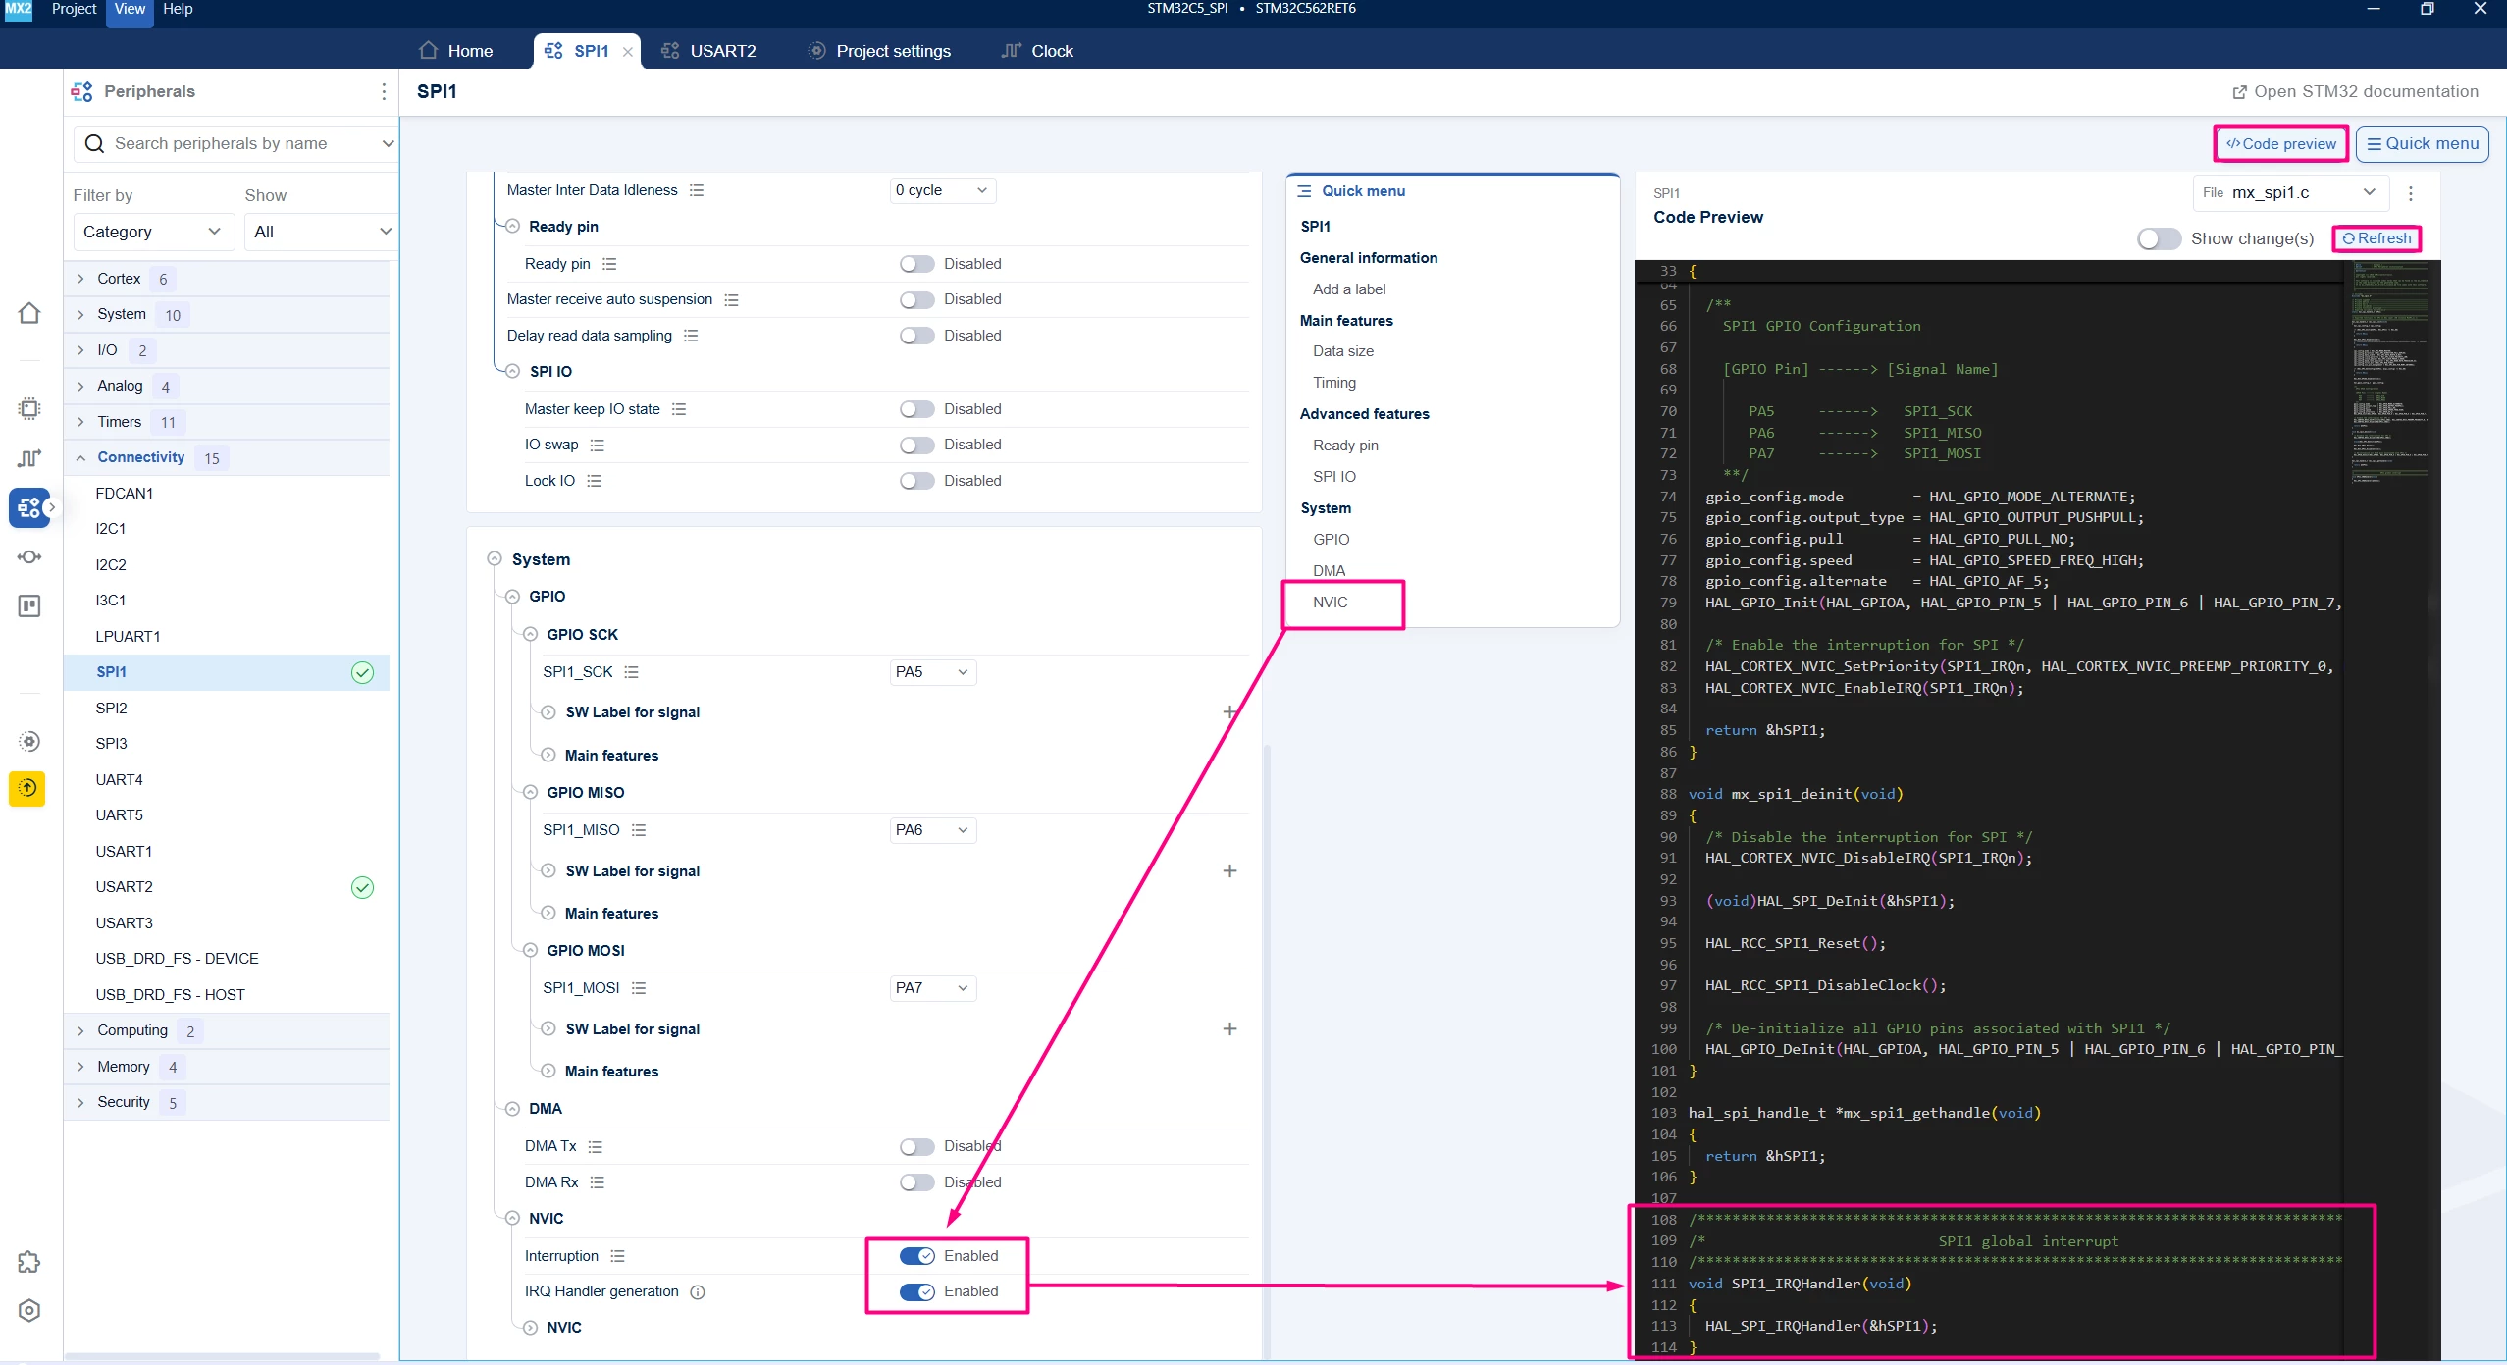This screenshot has width=2507, height=1365.
Task: Open the SPI1_SCK pin PA5 dropdown
Action: (932, 672)
